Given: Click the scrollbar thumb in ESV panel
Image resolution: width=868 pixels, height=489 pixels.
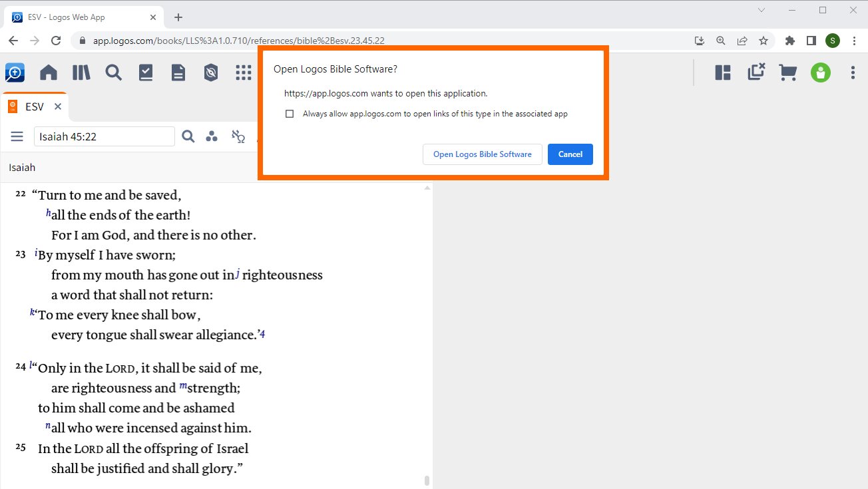Looking at the screenshot, I should tap(427, 480).
